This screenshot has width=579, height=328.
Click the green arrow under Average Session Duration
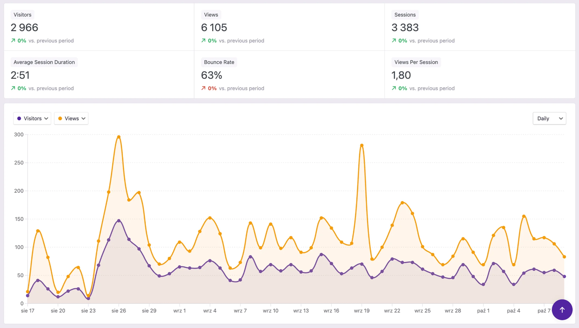[x=13, y=88]
